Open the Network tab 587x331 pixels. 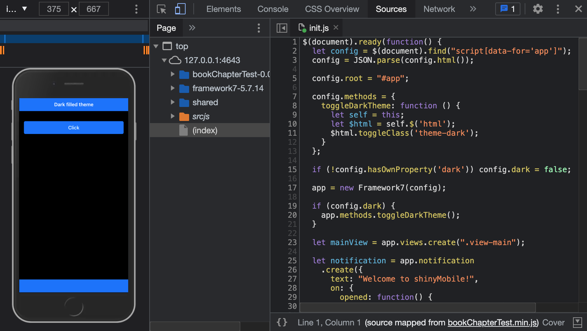(x=439, y=9)
